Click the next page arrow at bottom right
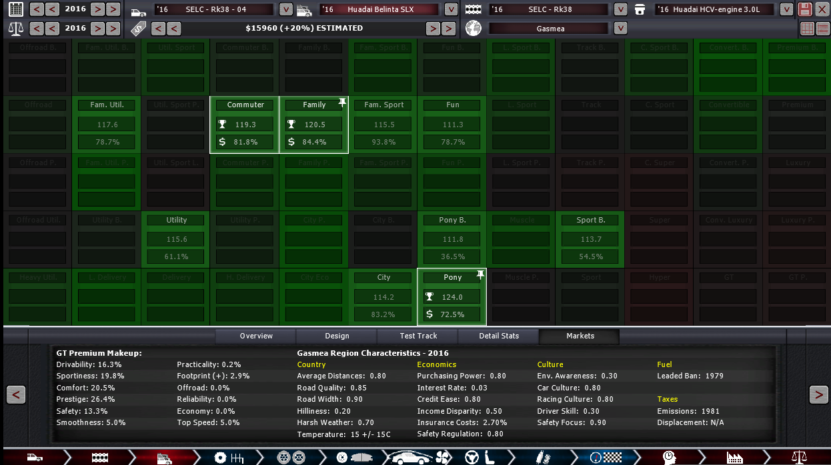 818,394
